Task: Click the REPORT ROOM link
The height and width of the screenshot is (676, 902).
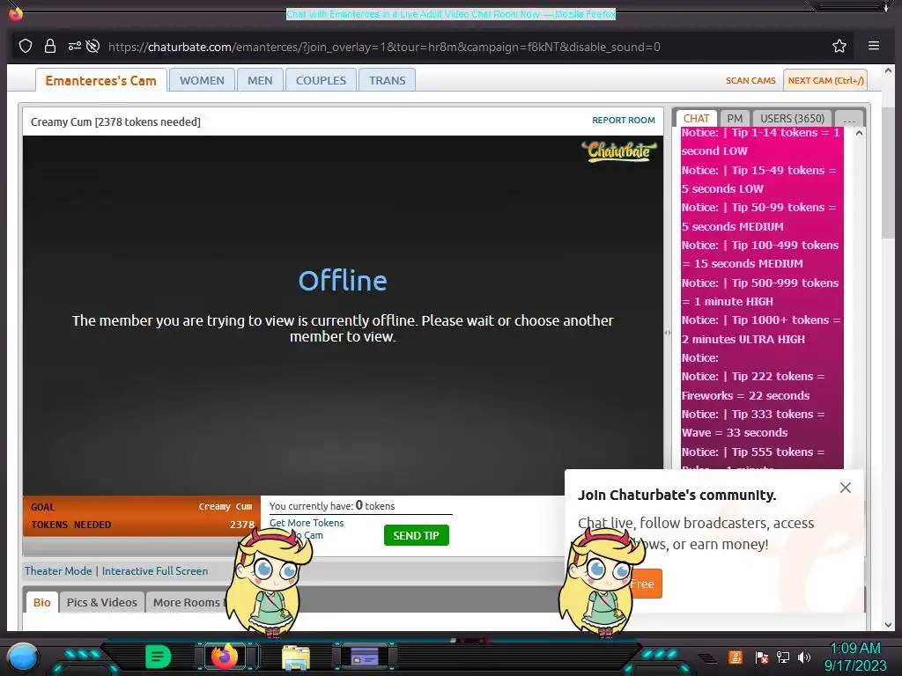Action: (x=623, y=120)
